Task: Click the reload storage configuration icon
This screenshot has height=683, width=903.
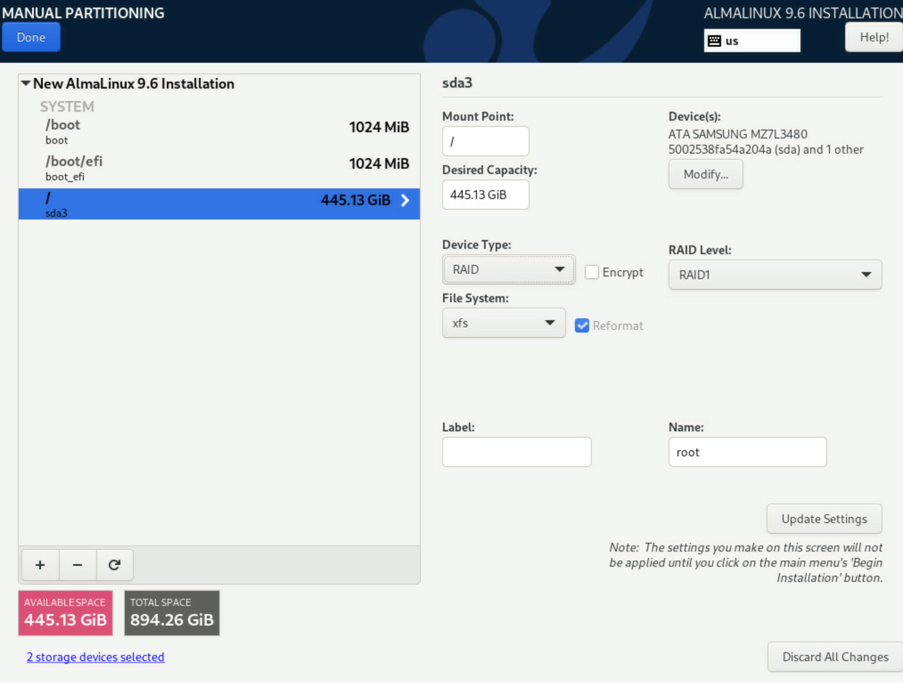Action: pyautogui.click(x=115, y=565)
